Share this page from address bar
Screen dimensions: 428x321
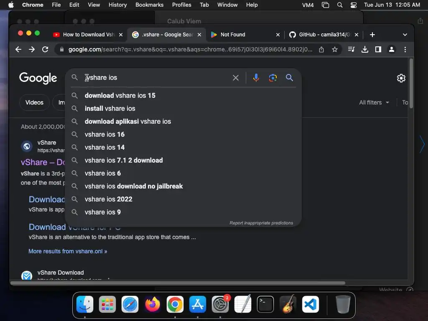point(321,49)
